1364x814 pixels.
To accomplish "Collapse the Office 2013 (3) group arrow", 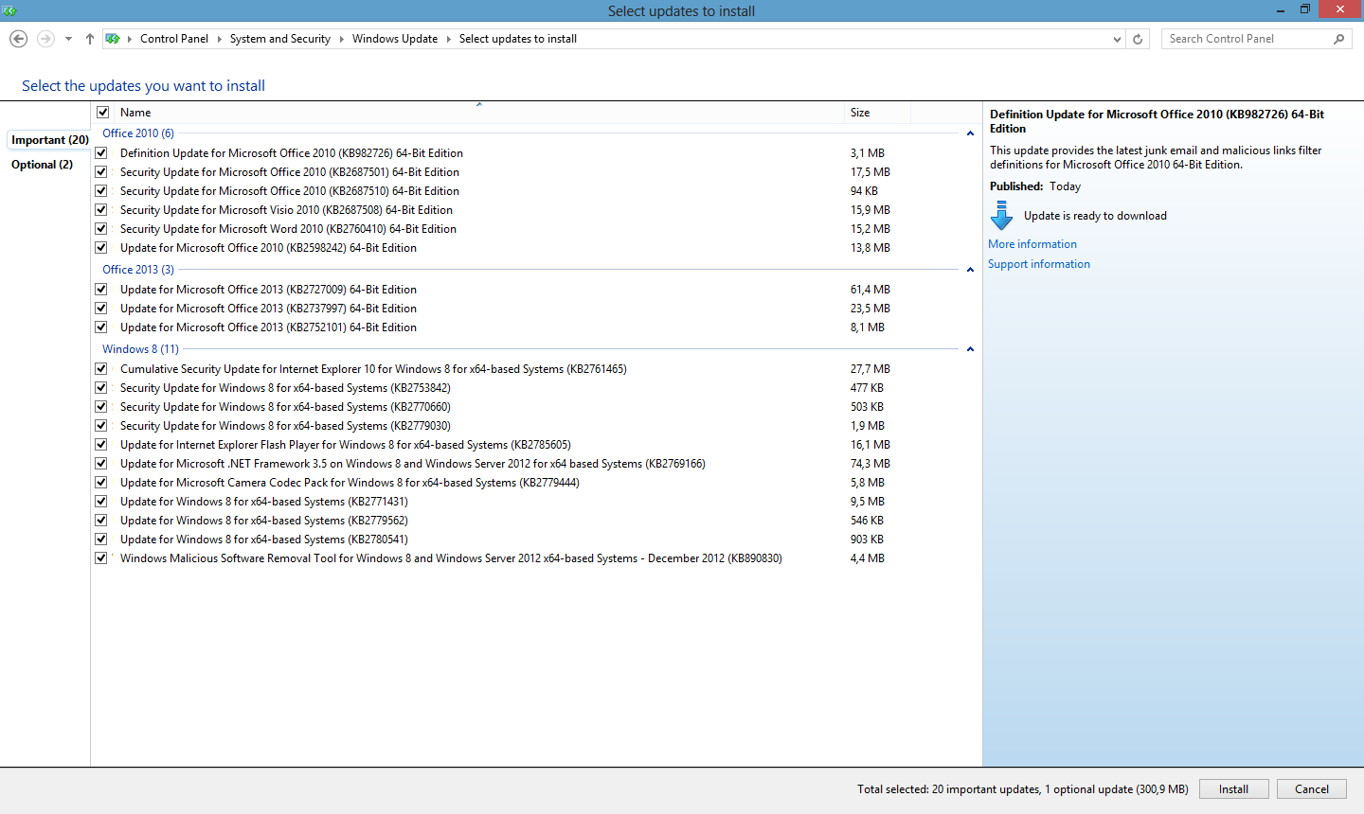I will (x=970, y=270).
